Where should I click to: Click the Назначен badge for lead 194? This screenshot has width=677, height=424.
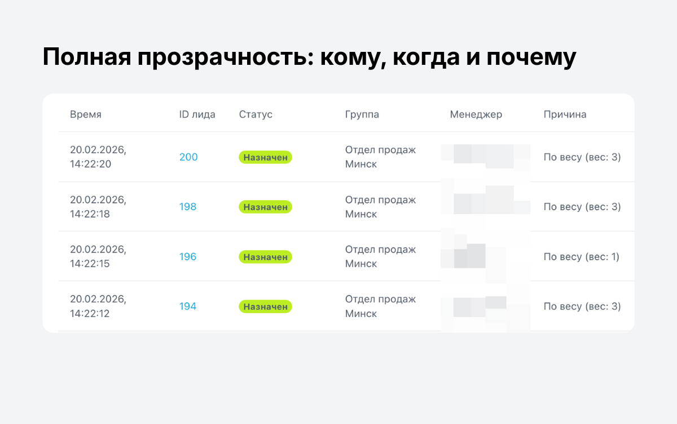coord(265,307)
